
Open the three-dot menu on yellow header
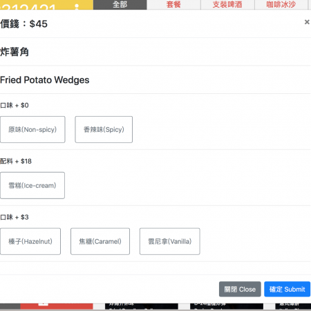(77, 7)
